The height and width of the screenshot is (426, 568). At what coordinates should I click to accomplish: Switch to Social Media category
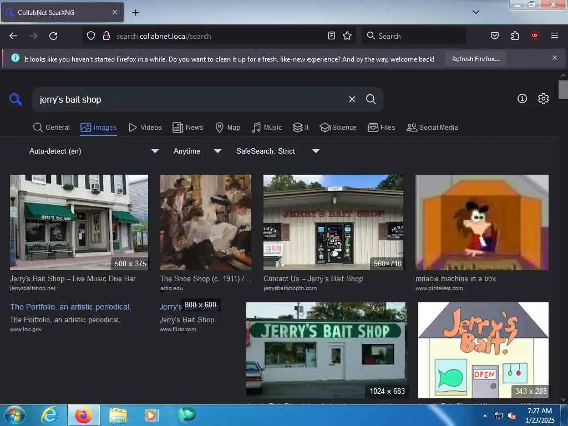433,128
